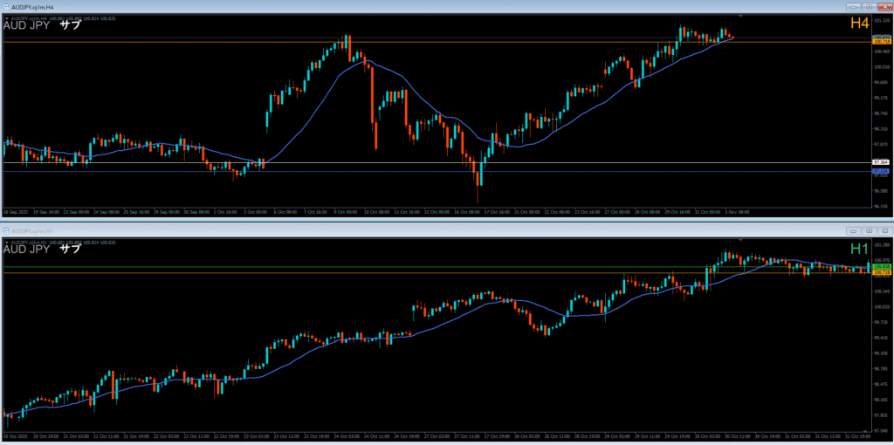This screenshot has height=445, width=894.
Task: Close the AUDJPY H1 chart window
Action: click(884, 230)
